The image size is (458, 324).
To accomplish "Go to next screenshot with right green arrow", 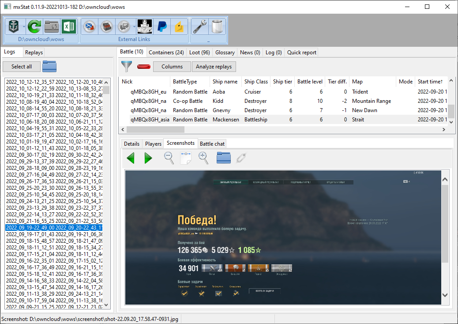I will point(148,158).
